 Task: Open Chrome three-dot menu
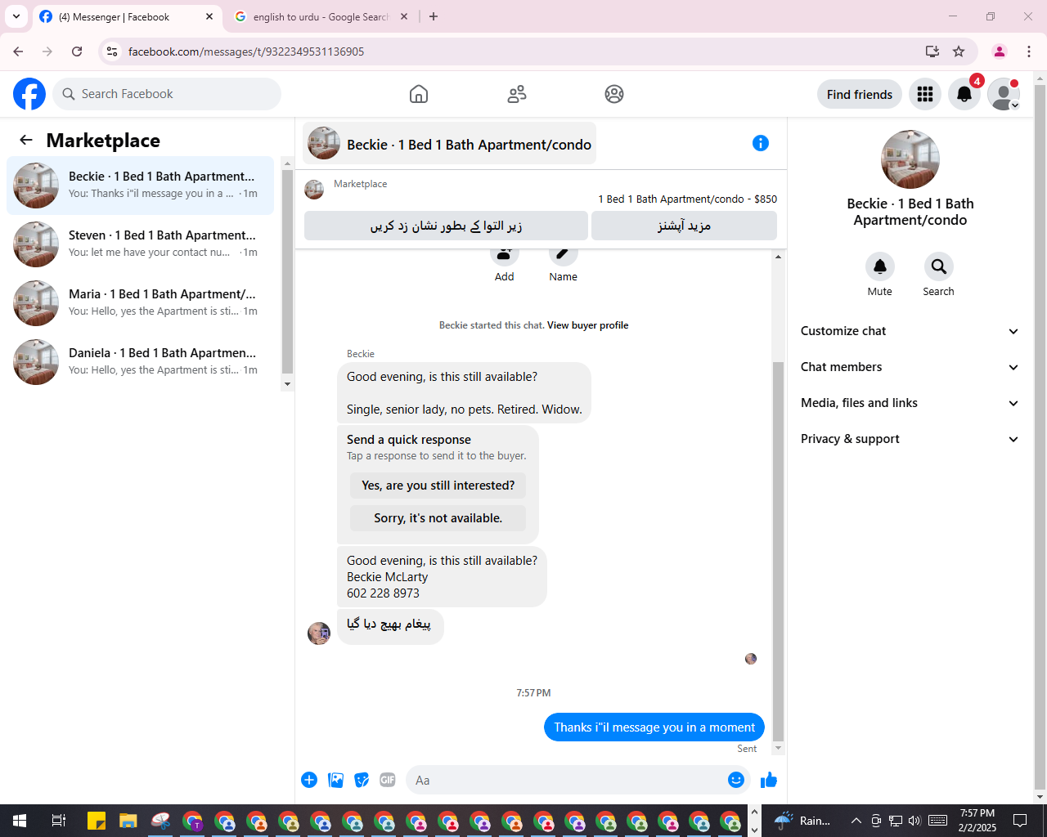click(1029, 51)
